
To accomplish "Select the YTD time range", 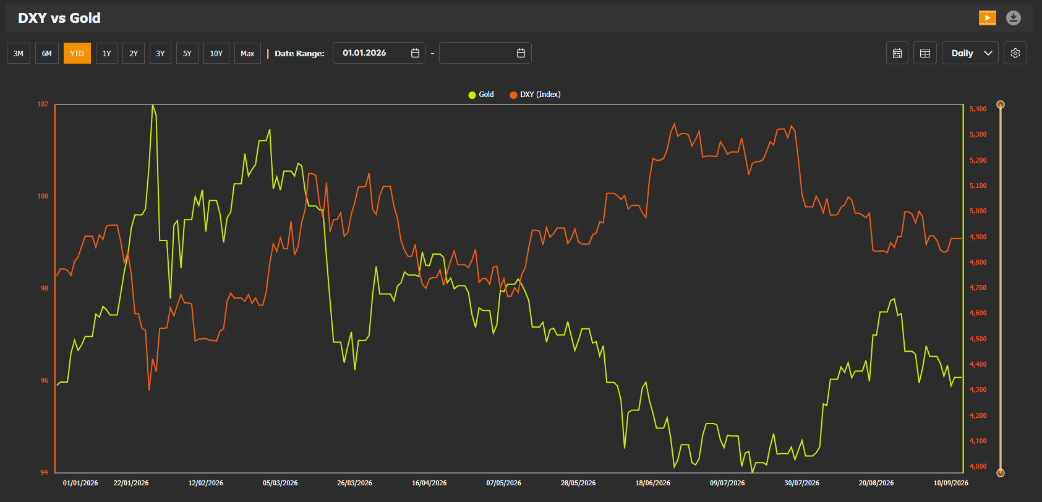I will tap(77, 53).
